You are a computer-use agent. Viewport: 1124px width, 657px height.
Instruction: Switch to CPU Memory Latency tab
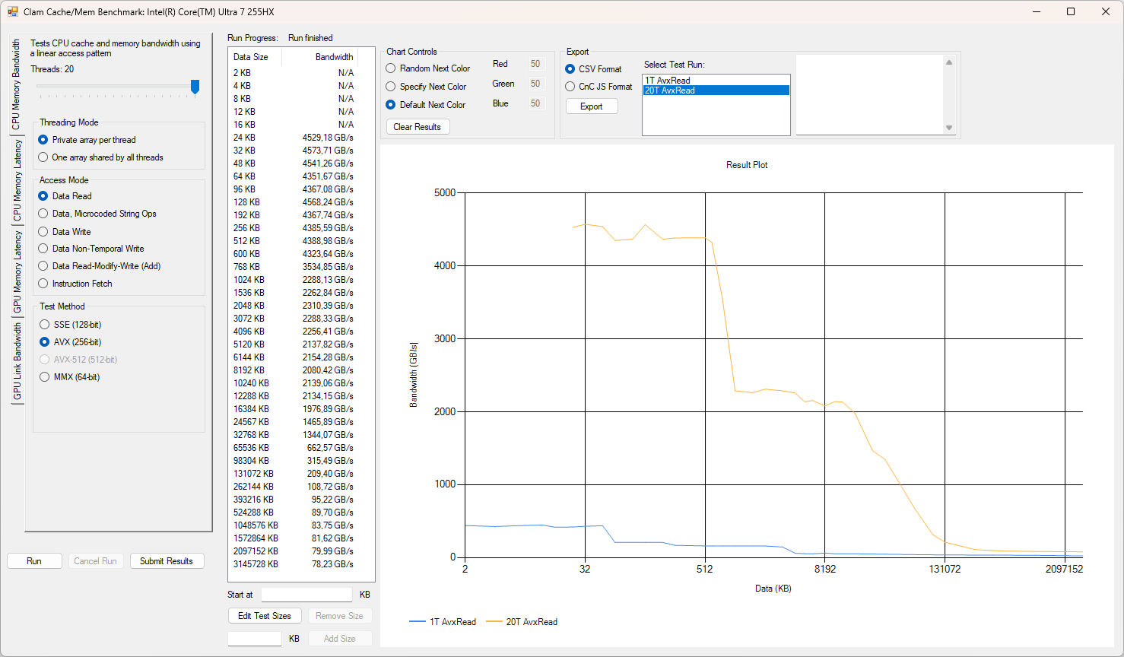point(17,181)
